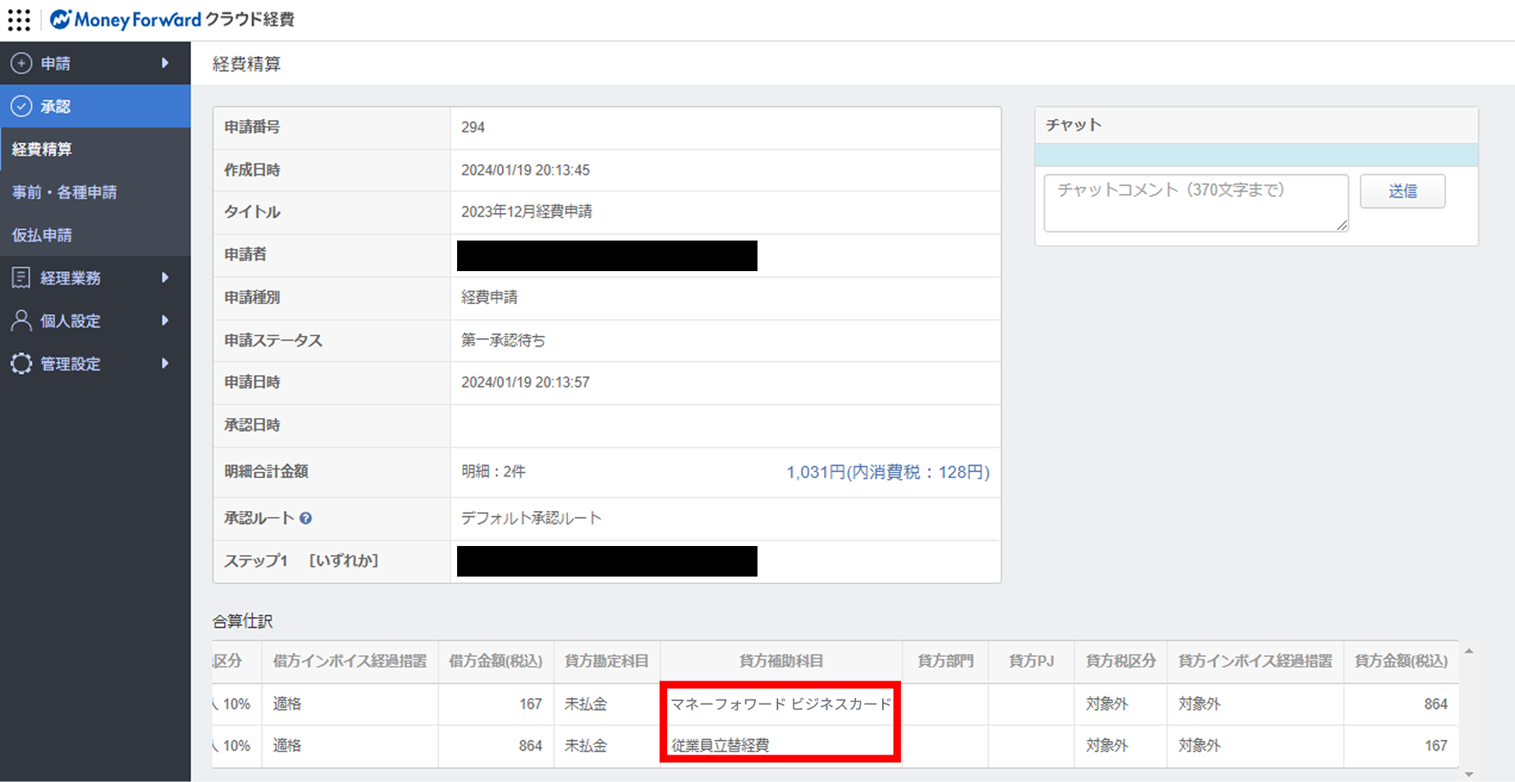This screenshot has width=1515, height=782.
Task: Click the table scrollbar up arrow
Action: pyautogui.click(x=1468, y=651)
